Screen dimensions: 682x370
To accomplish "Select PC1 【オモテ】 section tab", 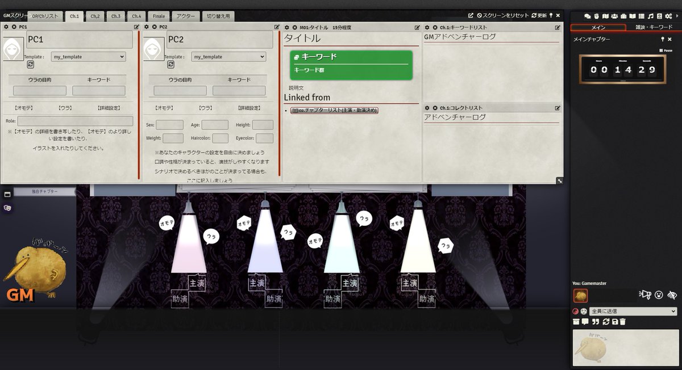I will pyautogui.click(x=23, y=107).
